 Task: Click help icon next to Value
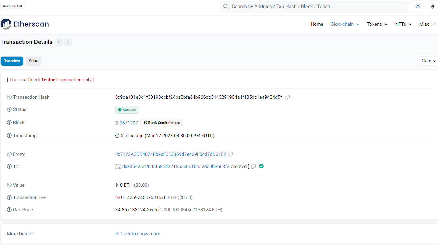[x=9, y=185]
